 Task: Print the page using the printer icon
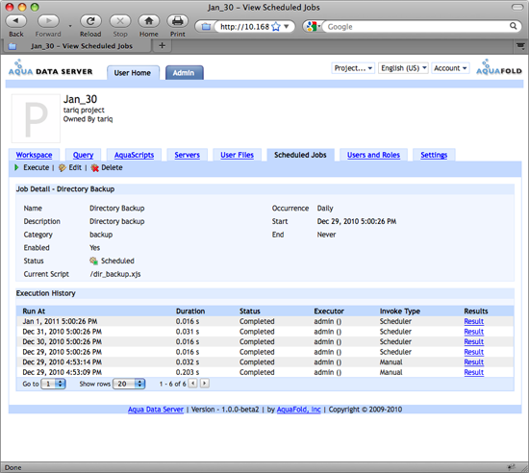point(178,21)
